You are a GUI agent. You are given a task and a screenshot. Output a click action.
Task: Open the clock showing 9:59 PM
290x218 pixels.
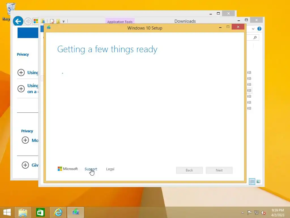(x=278, y=212)
